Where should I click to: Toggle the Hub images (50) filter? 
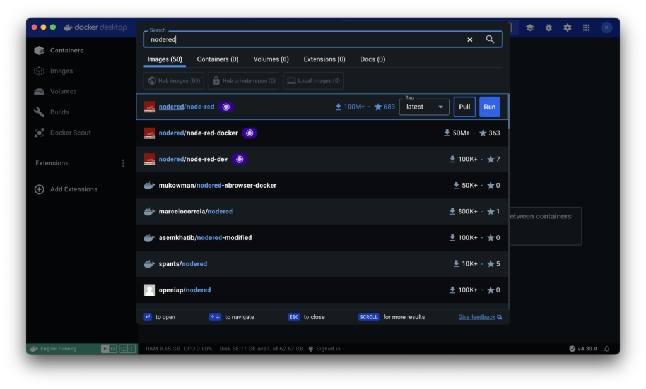tap(173, 81)
